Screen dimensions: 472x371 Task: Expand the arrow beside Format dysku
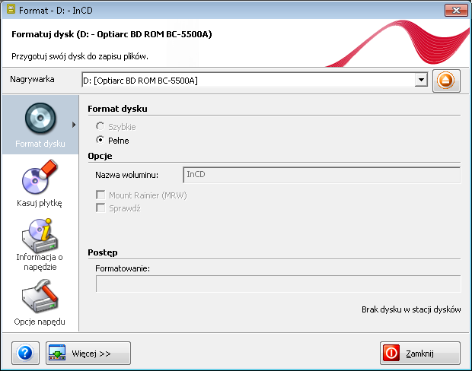point(74,125)
